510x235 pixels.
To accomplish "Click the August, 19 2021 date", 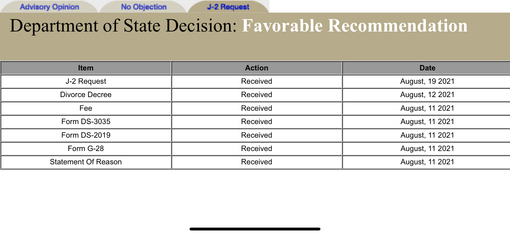I will pyautogui.click(x=427, y=81).
